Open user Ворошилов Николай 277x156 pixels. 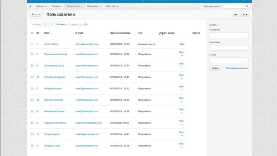[55, 54]
